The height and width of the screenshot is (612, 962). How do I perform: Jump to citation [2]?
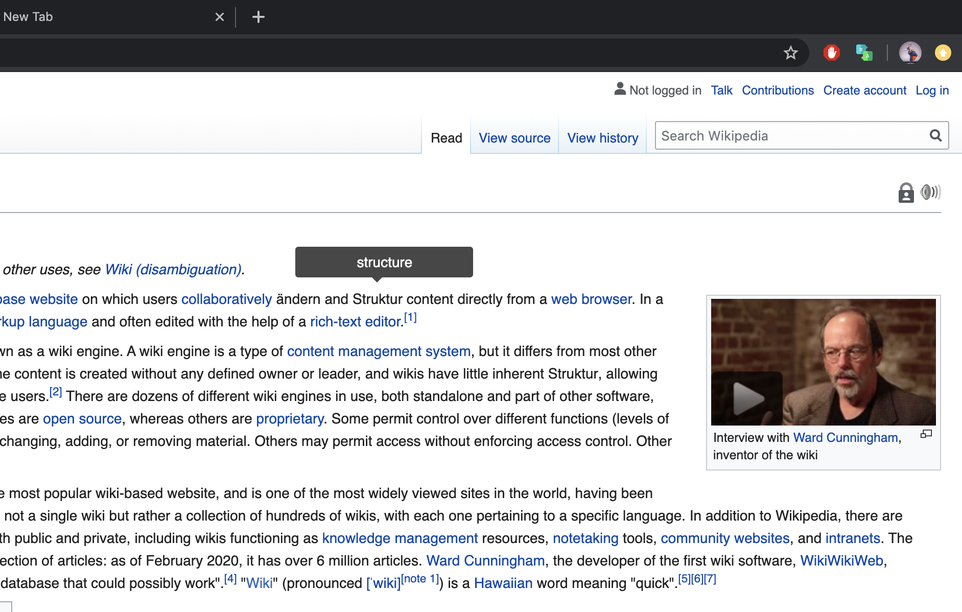[56, 392]
